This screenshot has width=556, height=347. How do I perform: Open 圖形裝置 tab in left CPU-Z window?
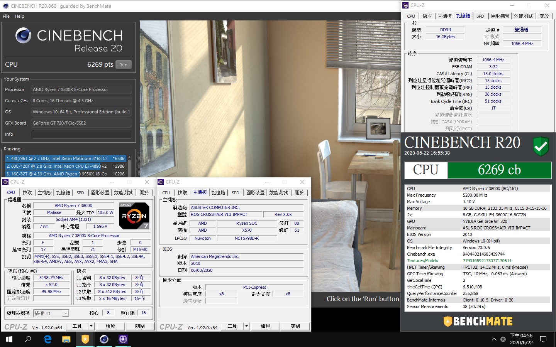click(x=100, y=192)
